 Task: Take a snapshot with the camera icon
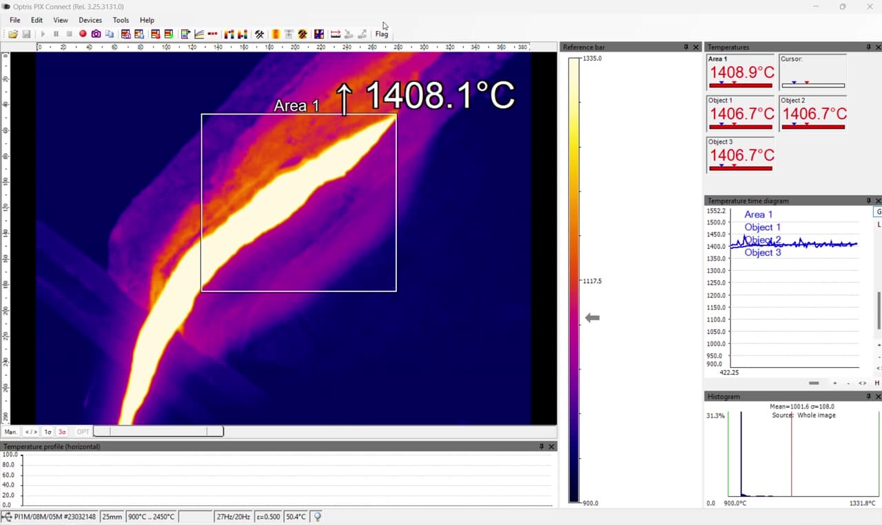[96, 34]
